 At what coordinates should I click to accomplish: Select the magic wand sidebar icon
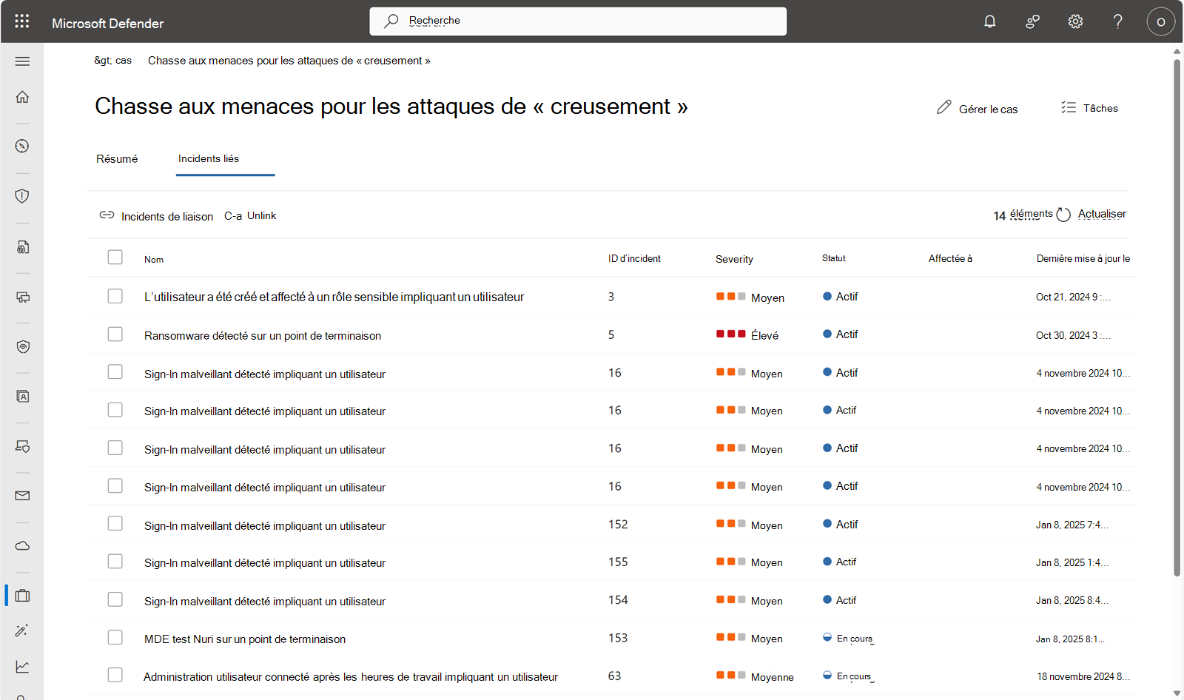tap(21, 630)
